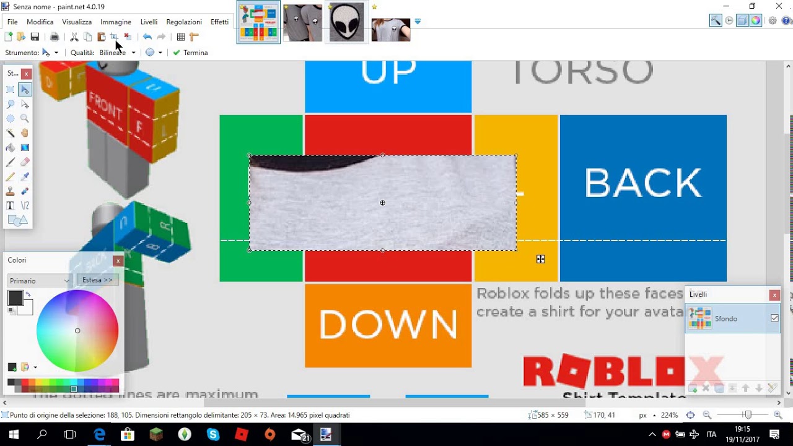Pick a hue on the color wheel
This screenshot has height=446, width=793.
point(77,331)
